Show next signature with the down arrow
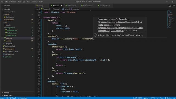 [95, 37]
